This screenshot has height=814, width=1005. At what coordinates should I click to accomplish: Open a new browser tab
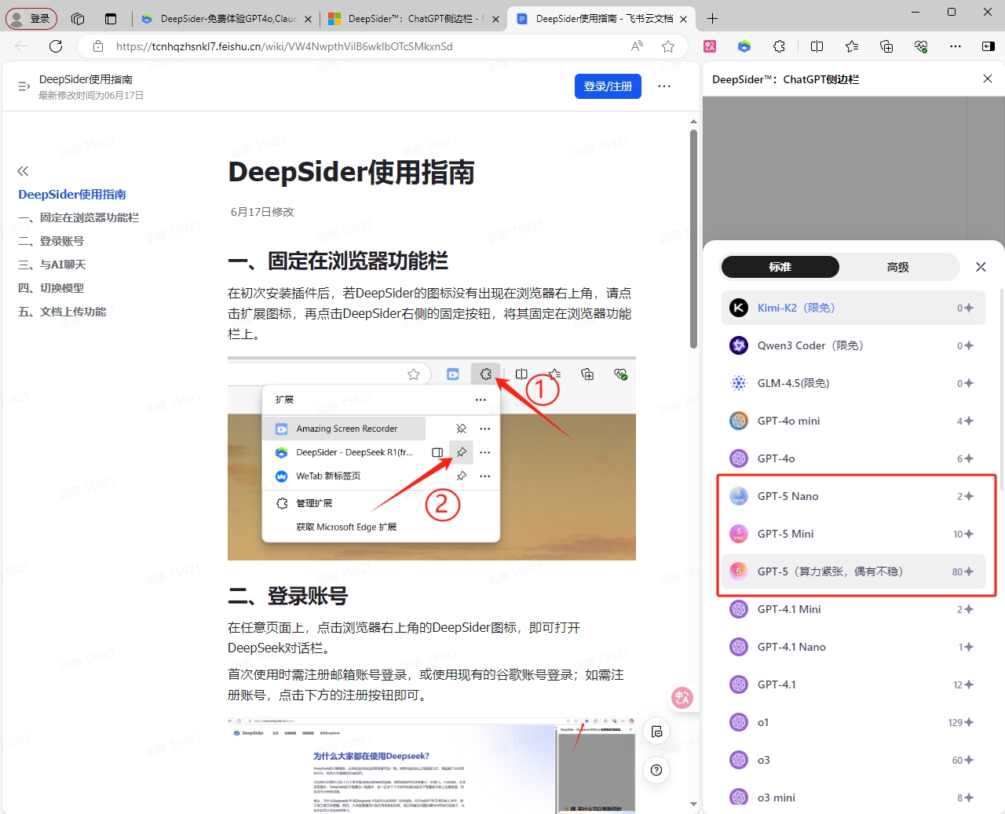coord(712,19)
